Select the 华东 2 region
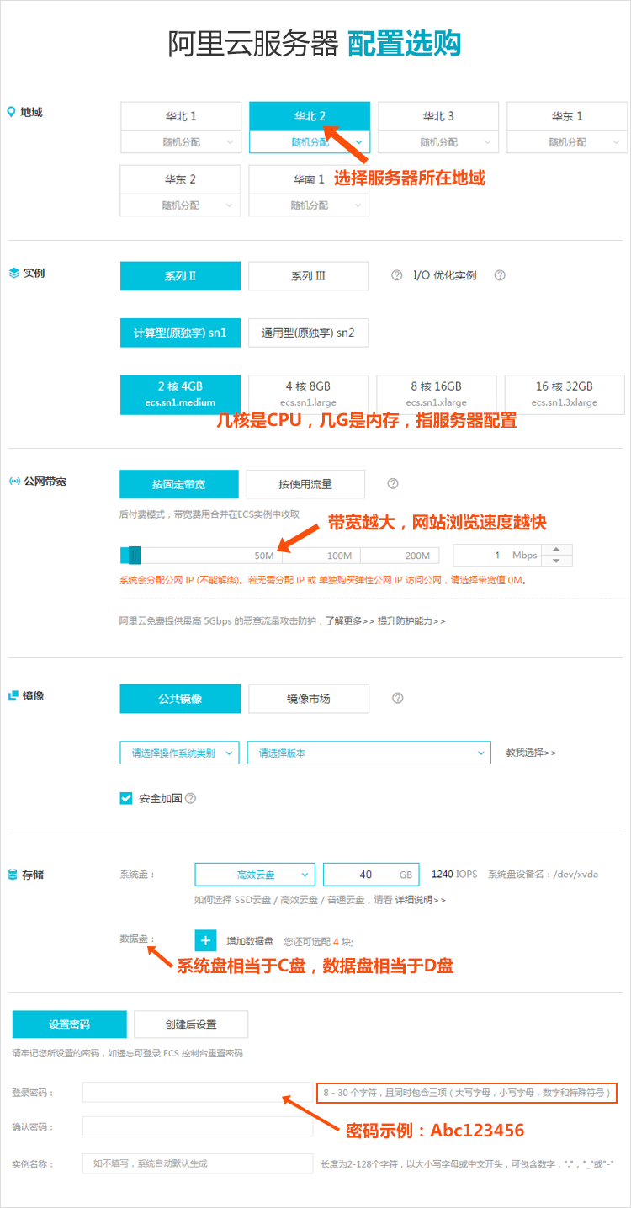Screen dimensions: 631x1208 pyautogui.click(x=180, y=179)
